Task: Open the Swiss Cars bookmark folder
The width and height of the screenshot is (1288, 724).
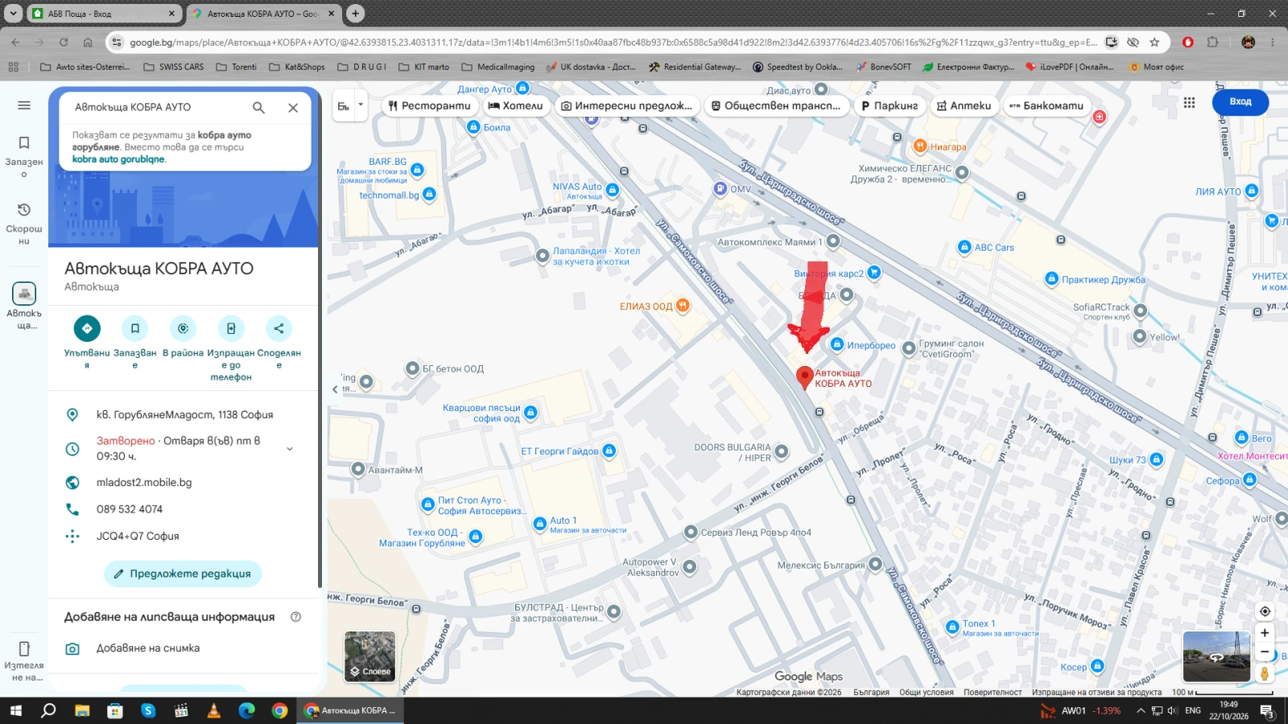Action: pyautogui.click(x=173, y=67)
